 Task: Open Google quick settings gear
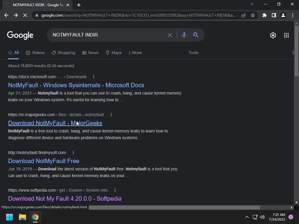coord(273,35)
